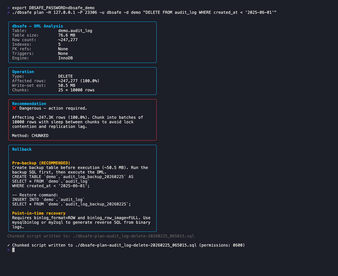Click the InnoDB engine value
The width and height of the screenshot is (338, 276).
point(65,58)
